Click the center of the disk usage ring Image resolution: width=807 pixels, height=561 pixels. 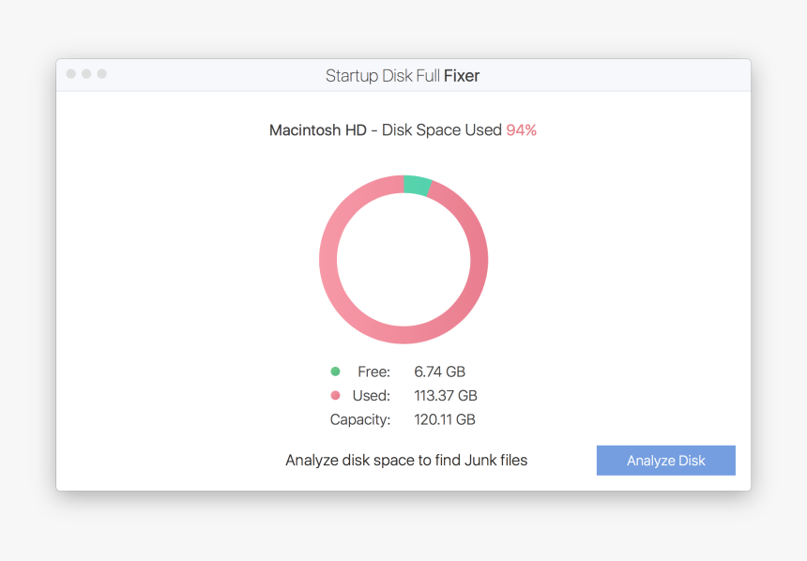point(403,258)
